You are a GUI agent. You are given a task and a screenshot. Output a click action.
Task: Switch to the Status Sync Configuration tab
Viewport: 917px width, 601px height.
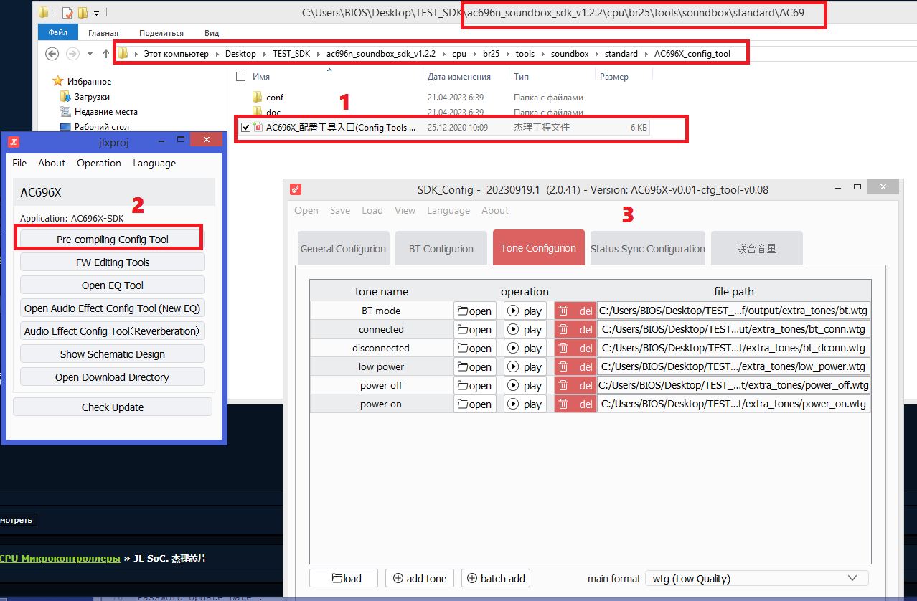point(647,249)
